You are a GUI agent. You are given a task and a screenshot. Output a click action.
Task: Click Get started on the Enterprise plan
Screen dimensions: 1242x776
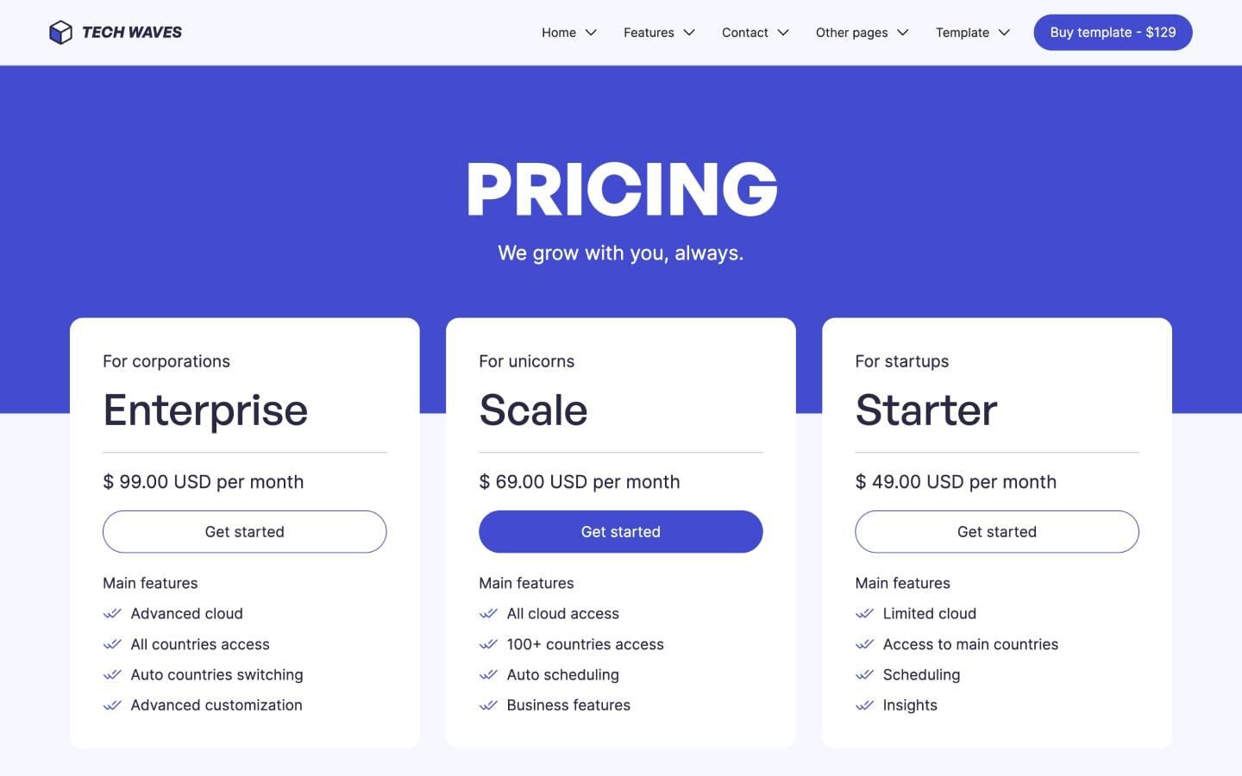244,531
